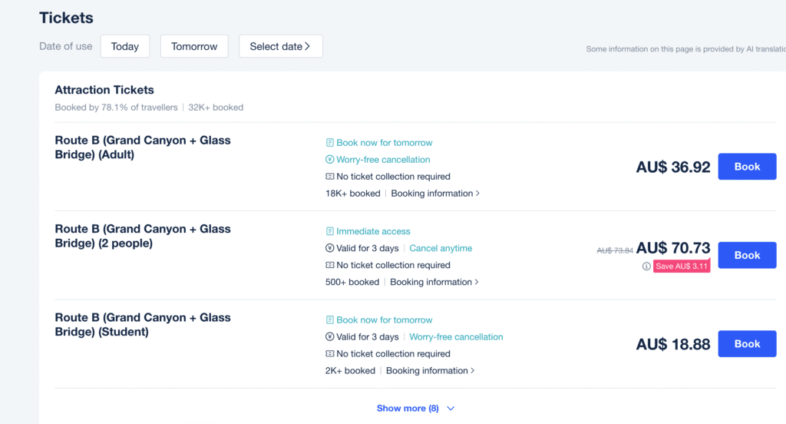Click the Save AU$ 3.11 discount badge
The image size is (786, 424).
coord(682,267)
